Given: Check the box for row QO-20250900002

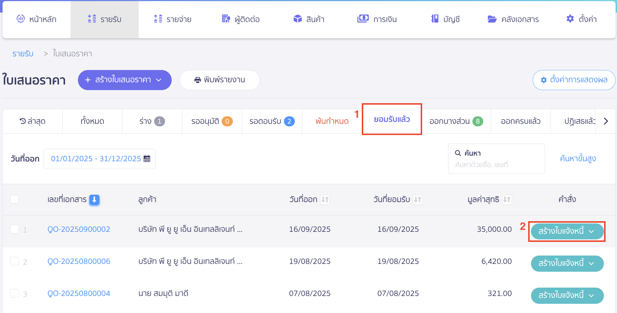Looking at the screenshot, I should click(x=15, y=229).
